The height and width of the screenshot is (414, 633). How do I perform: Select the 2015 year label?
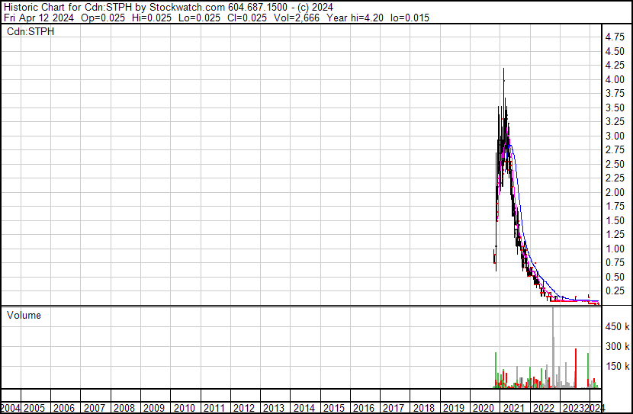(x=334, y=408)
